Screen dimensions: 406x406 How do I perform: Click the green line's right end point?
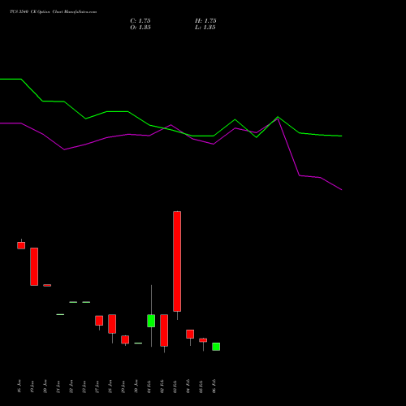coord(342,136)
